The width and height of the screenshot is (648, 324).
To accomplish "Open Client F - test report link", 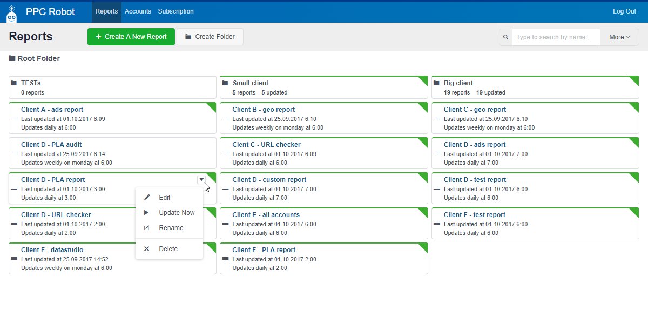I will coord(475,215).
